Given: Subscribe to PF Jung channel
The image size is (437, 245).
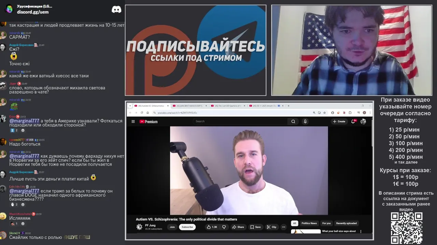Looking at the screenshot, I should (x=187, y=227).
